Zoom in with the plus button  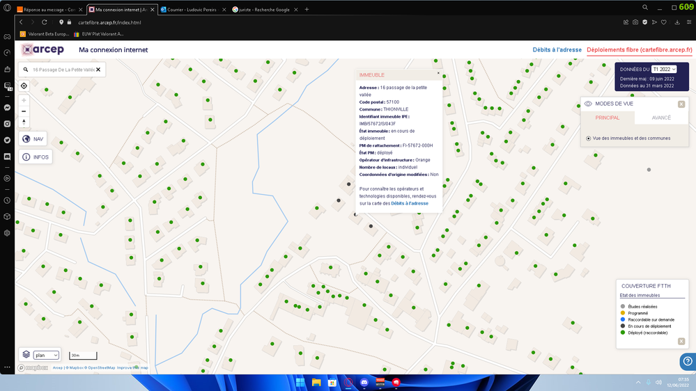[24, 101]
